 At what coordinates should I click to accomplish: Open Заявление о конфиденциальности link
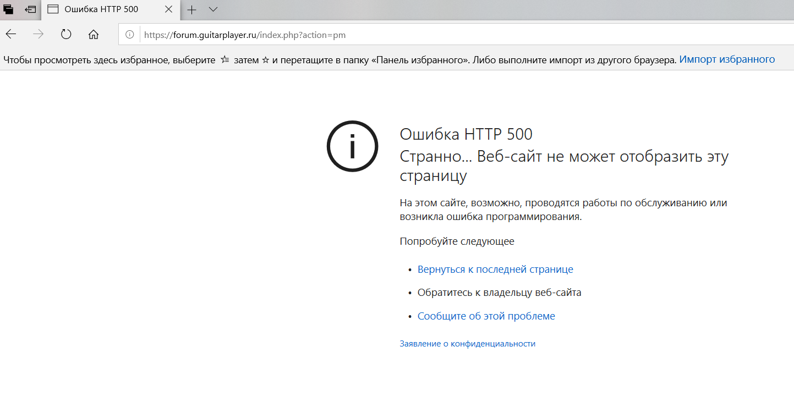click(467, 344)
